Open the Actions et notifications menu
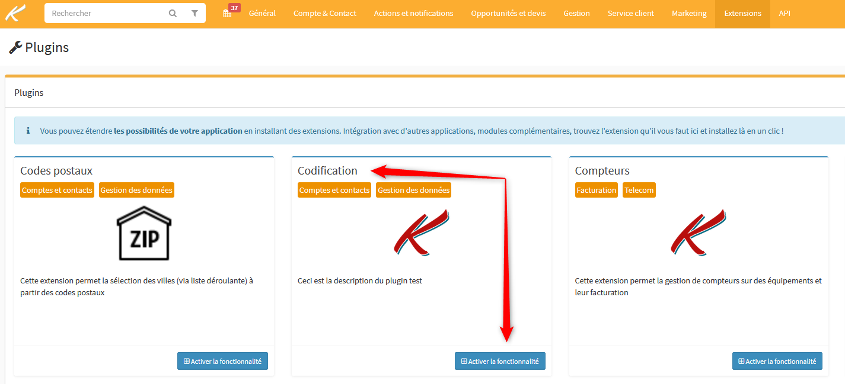 tap(413, 14)
